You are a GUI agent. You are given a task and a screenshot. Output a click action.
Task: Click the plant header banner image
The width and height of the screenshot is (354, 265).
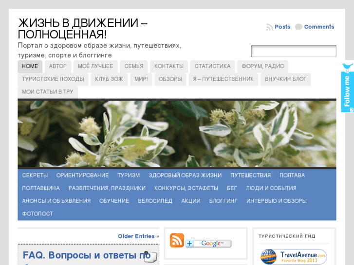(x=177, y=134)
